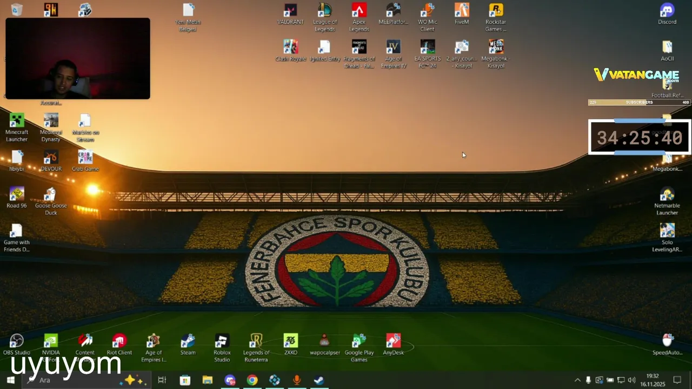
Task: Expand the hidden system tray icons
Action: click(577, 380)
